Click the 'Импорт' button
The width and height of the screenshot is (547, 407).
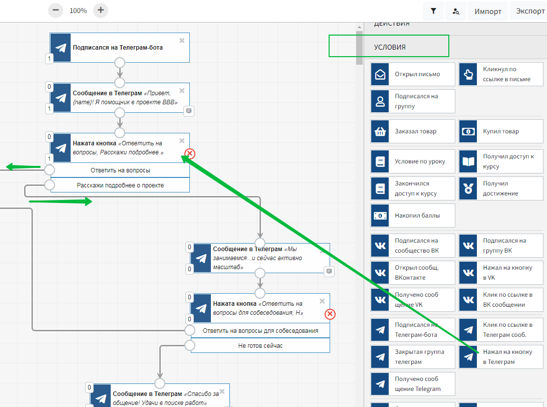click(488, 11)
